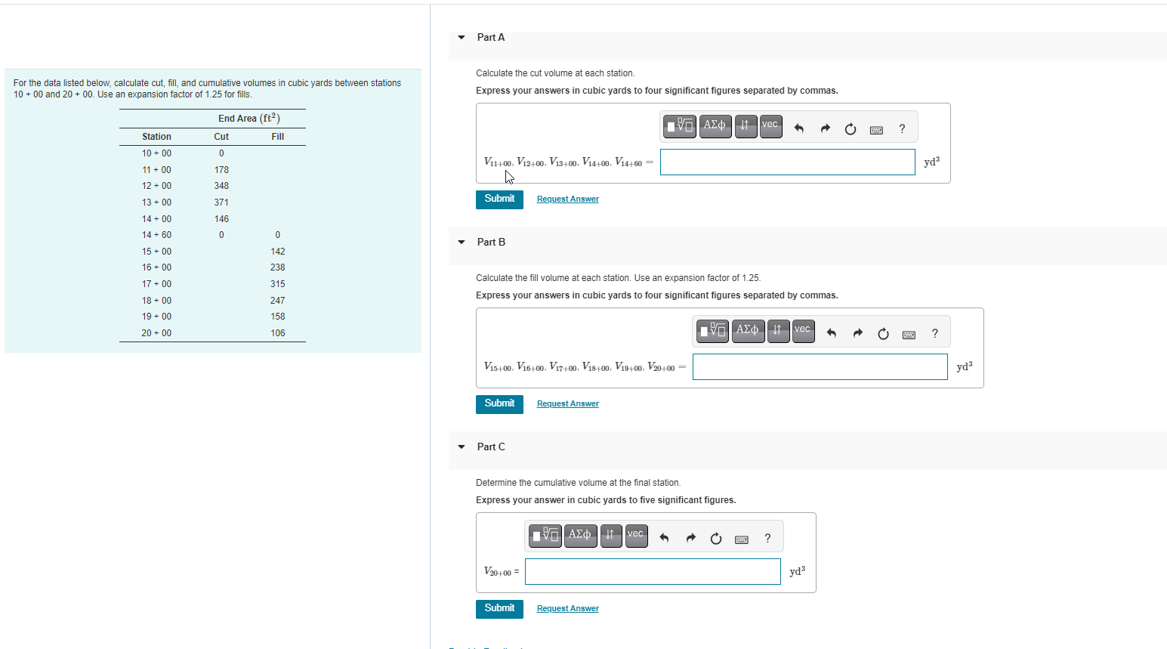Submit the Part B fill volumes
This screenshot has width=1167, height=649.
coord(499,403)
